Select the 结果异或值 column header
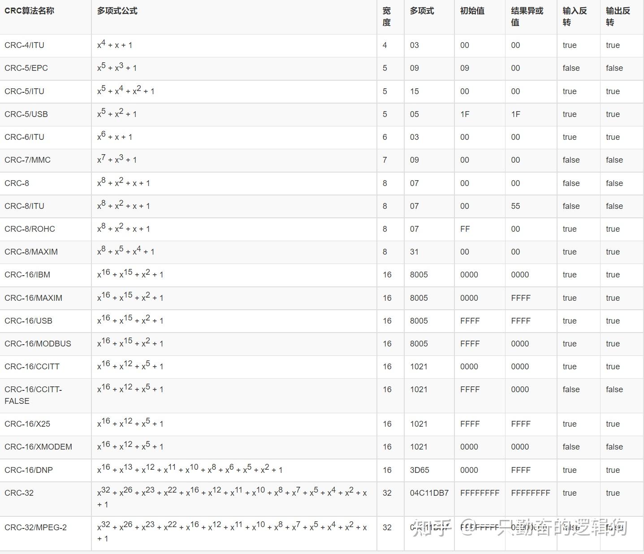The image size is (644, 554). [x=527, y=17]
